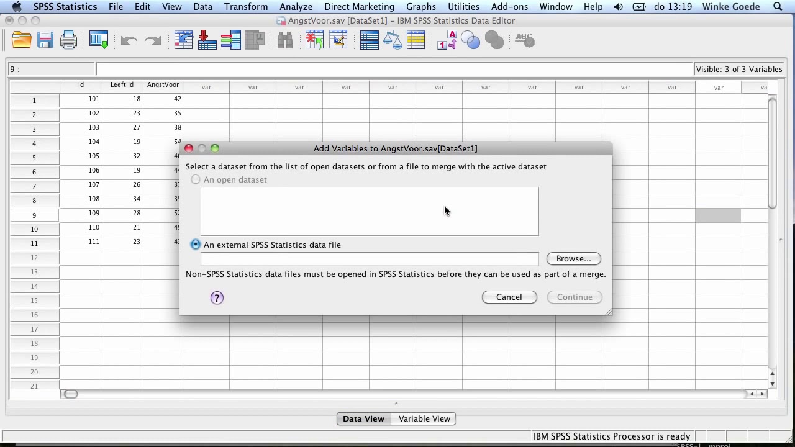
Task: Show all variables grey circles icon
Action: 494,40
